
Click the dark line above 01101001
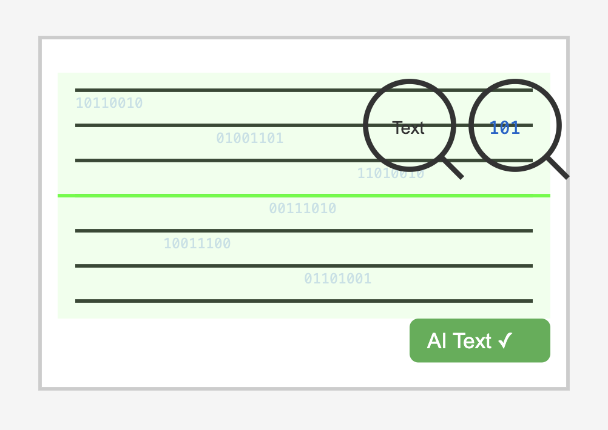[303, 266]
